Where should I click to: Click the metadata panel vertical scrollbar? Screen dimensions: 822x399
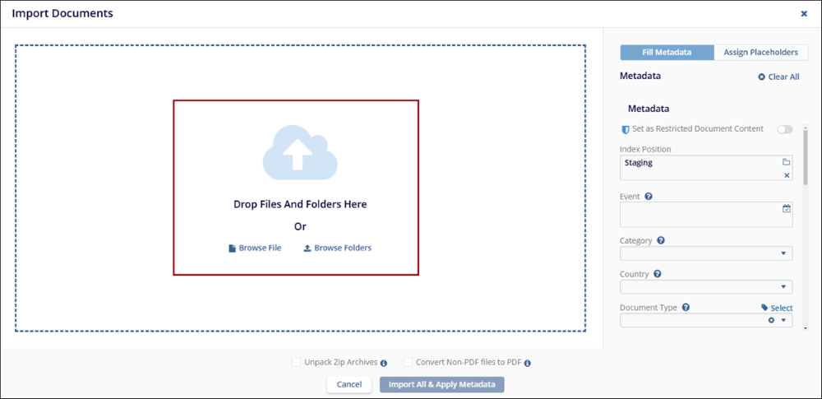pyautogui.click(x=806, y=156)
